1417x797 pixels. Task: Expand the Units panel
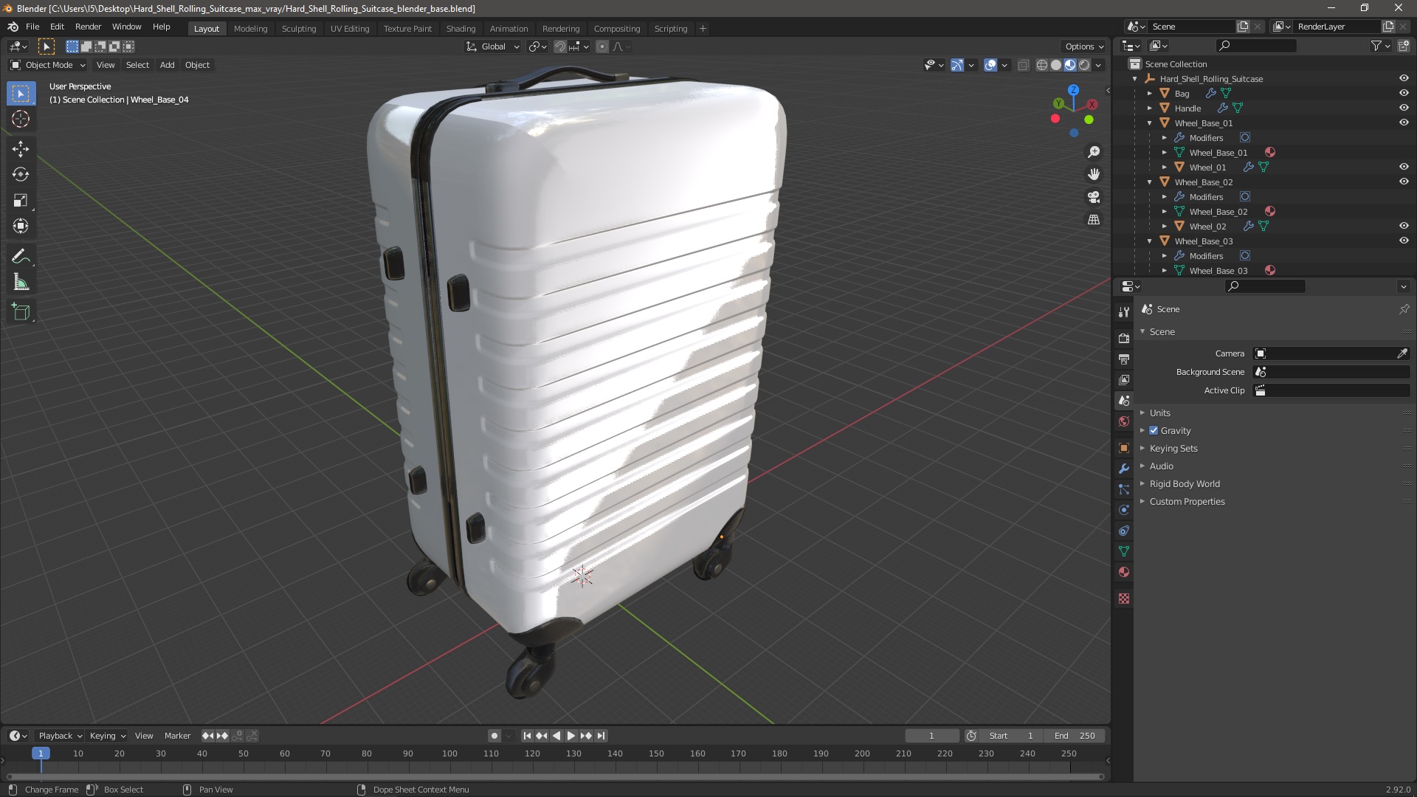pos(1159,413)
